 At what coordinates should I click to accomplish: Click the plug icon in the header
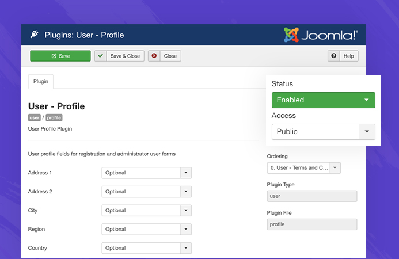click(x=34, y=35)
